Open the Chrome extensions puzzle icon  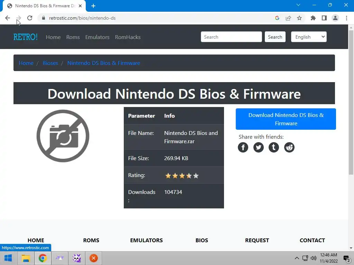[313, 18]
